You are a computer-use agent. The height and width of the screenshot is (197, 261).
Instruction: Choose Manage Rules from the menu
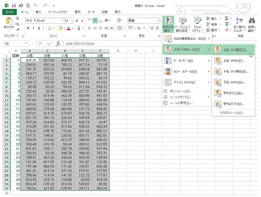187,103
